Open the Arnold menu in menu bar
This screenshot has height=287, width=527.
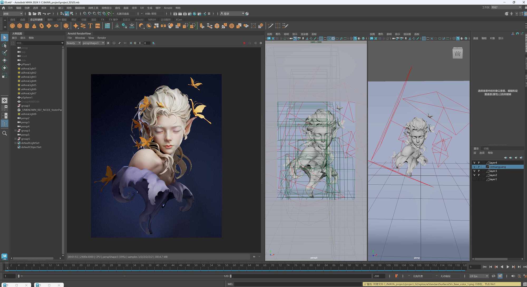pos(168,8)
